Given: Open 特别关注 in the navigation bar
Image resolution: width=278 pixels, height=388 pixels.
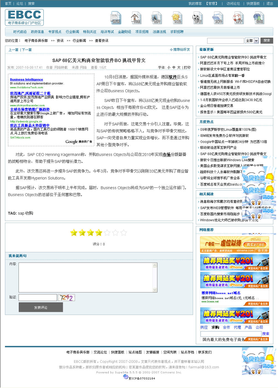Looking at the screenshot, I should click(x=90, y=32).
